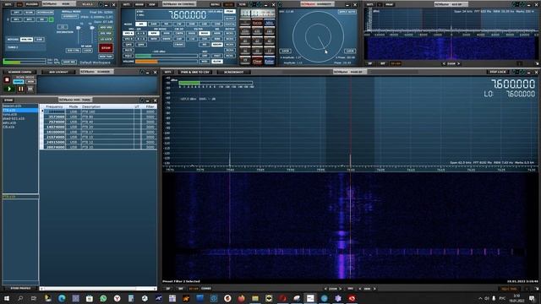Viewport: 541px width, 304px height.
Task: Select VFO B in RX Control
Action: click(x=128, y=39)
